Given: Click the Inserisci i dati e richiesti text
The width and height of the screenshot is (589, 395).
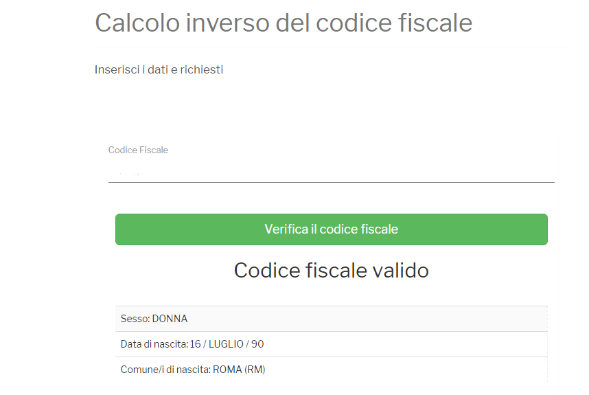Looking at the screenshot, I should tap(159, 70).
